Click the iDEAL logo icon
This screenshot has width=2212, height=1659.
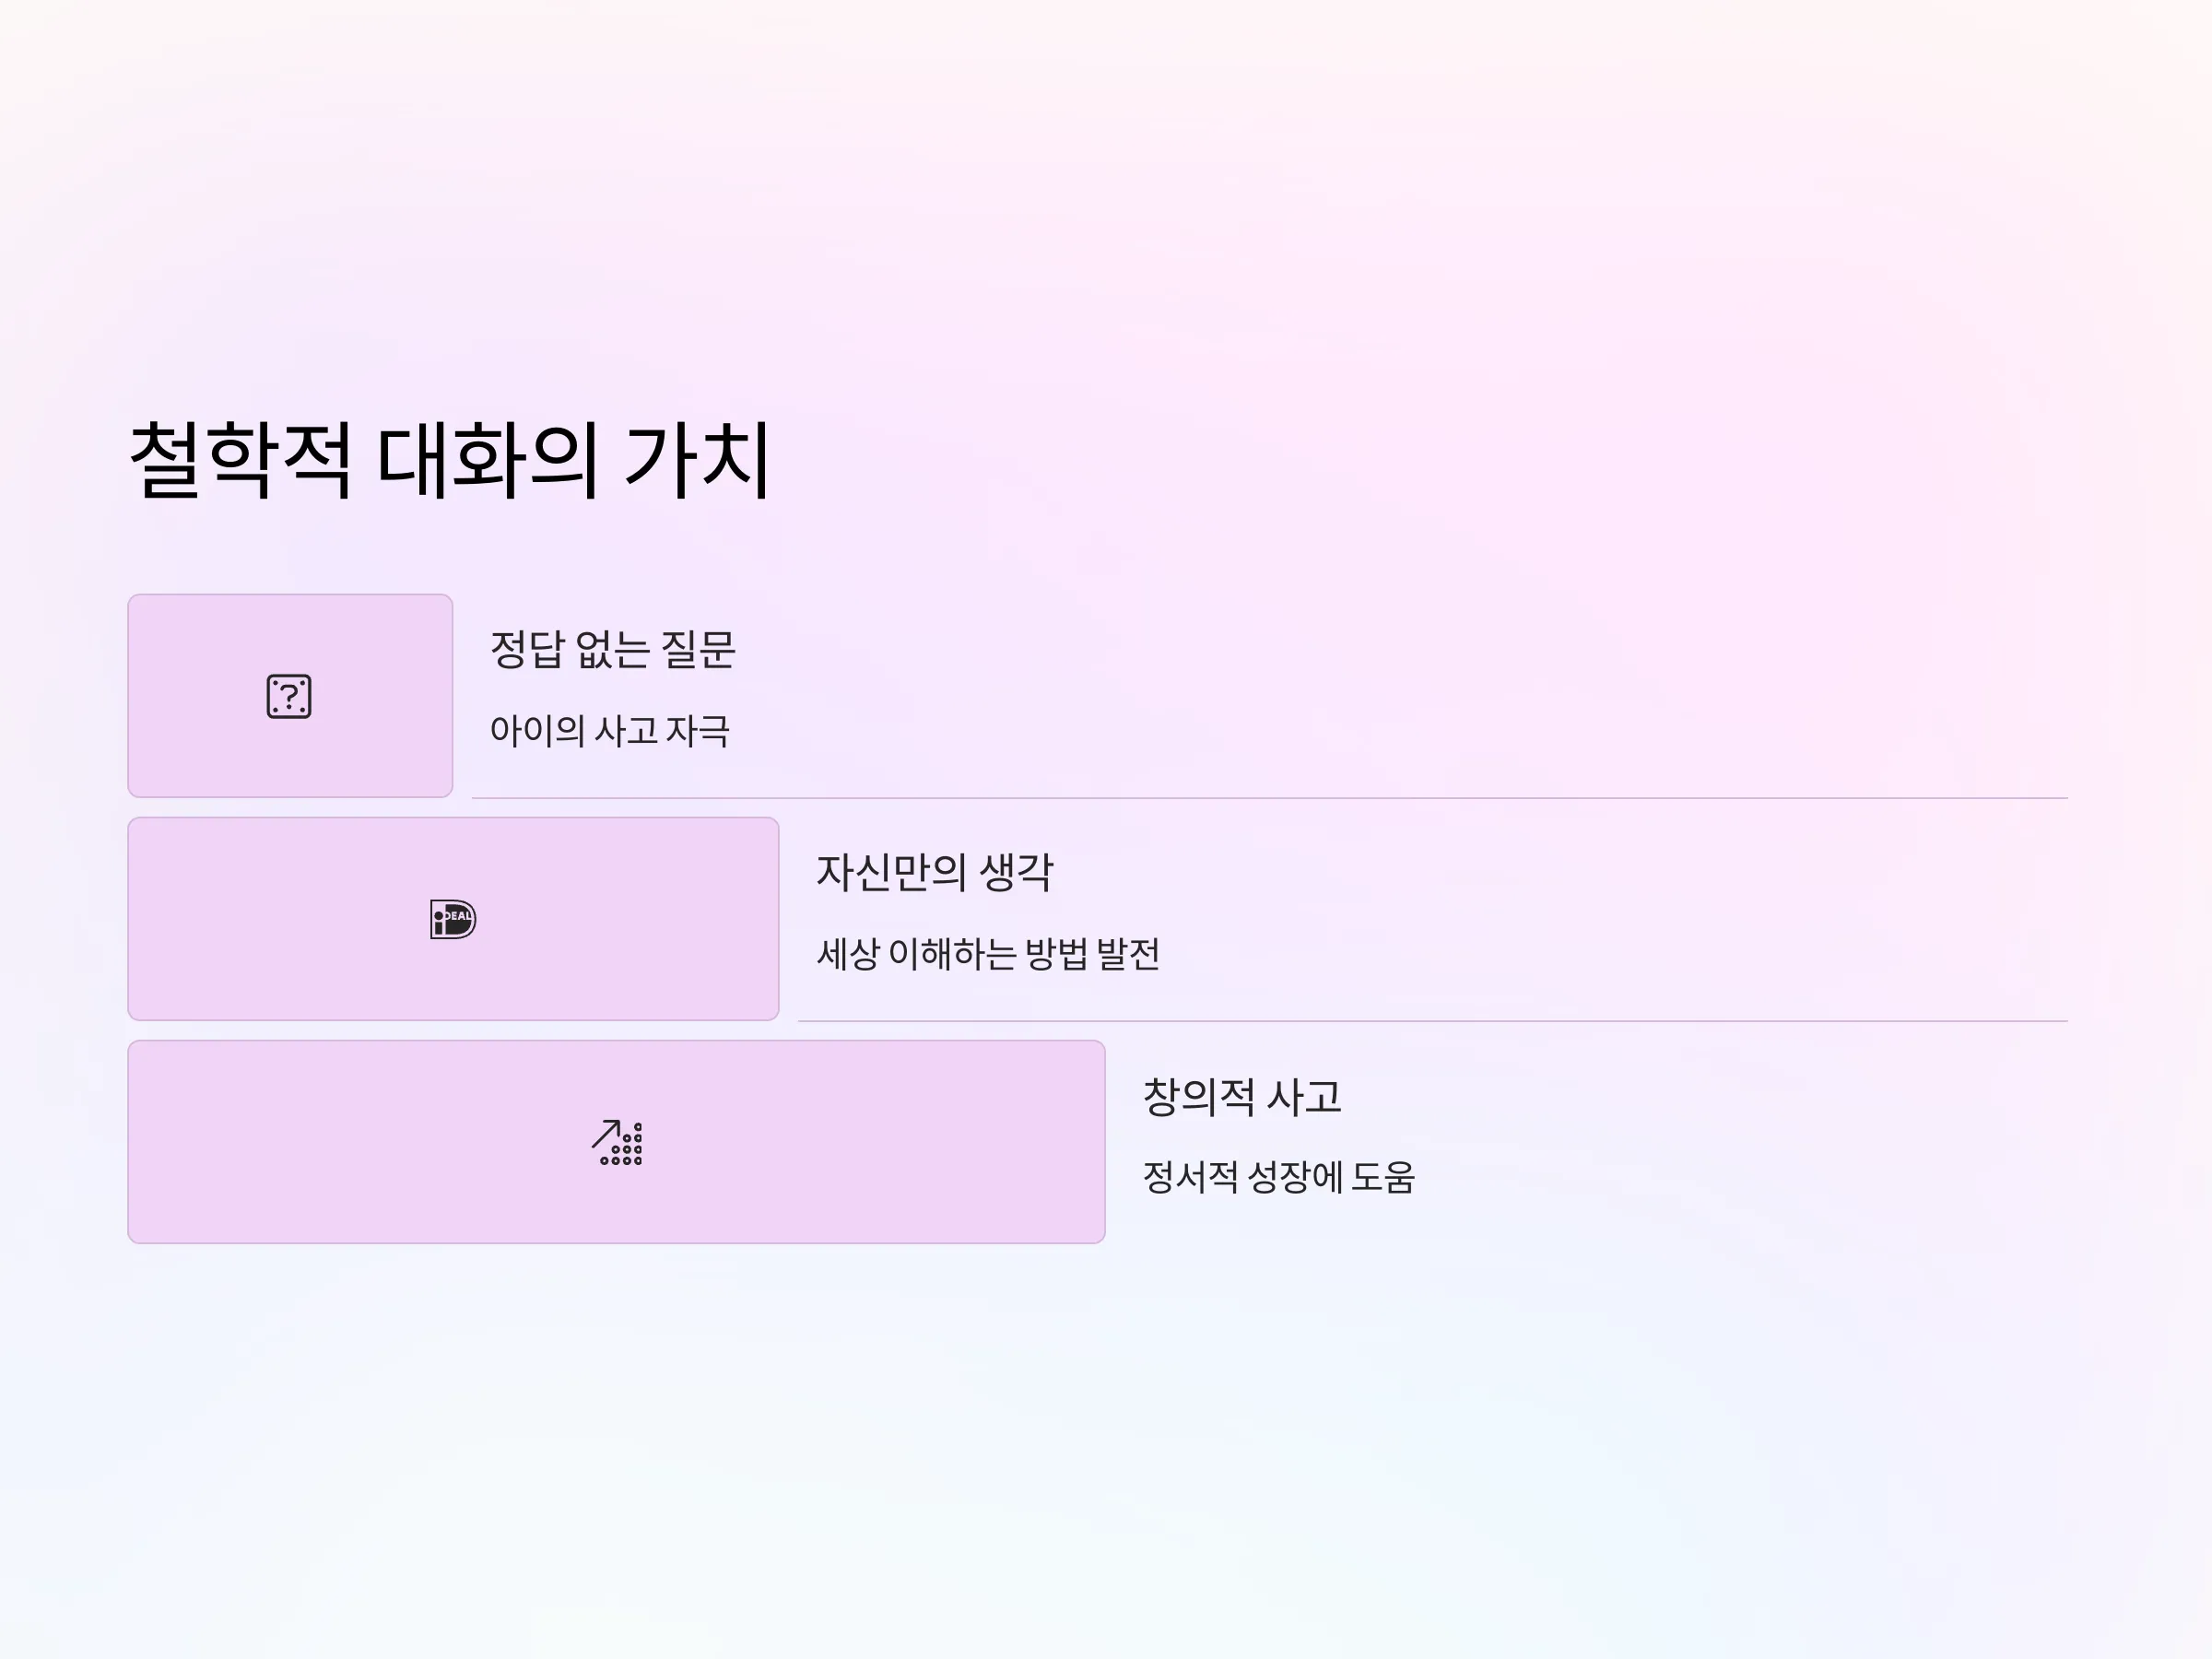[453, 919]
